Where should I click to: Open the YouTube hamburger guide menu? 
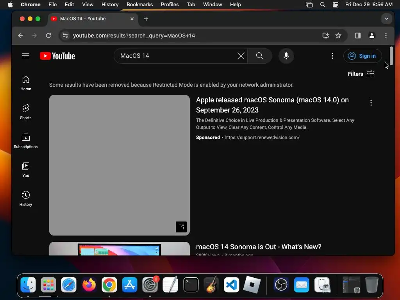26,56
